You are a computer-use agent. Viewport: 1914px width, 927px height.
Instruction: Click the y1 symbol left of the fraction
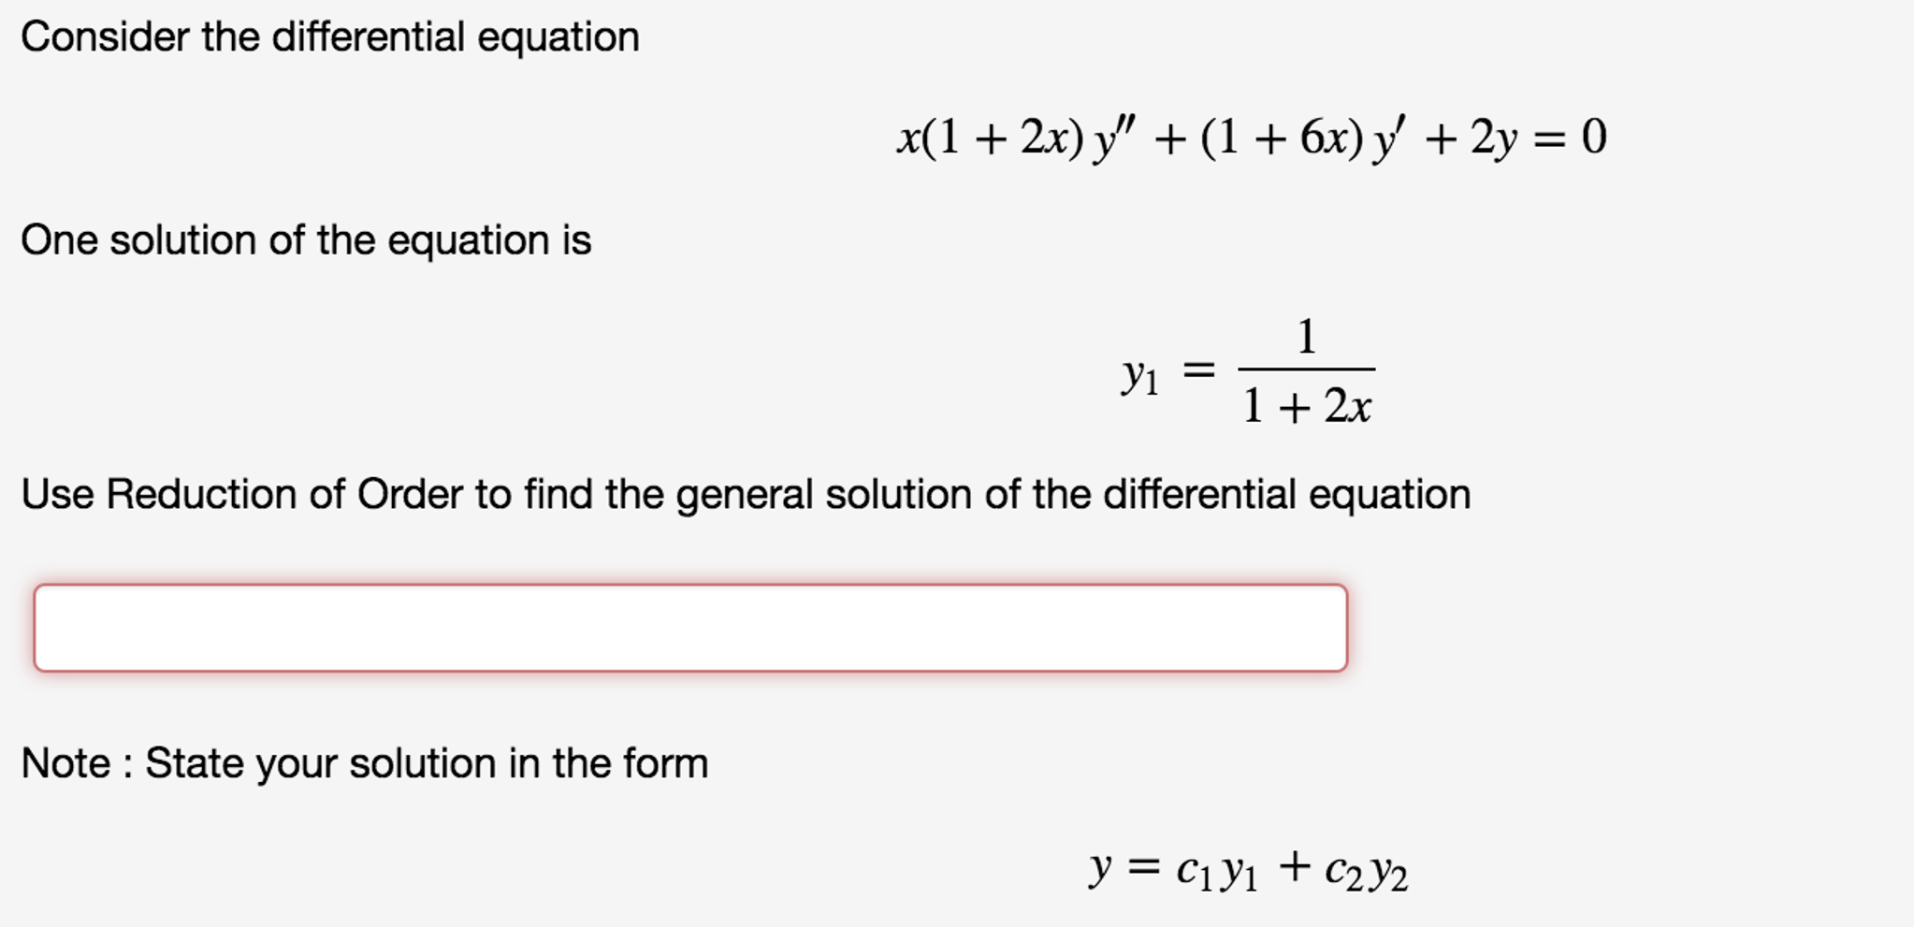point(1138,374)
